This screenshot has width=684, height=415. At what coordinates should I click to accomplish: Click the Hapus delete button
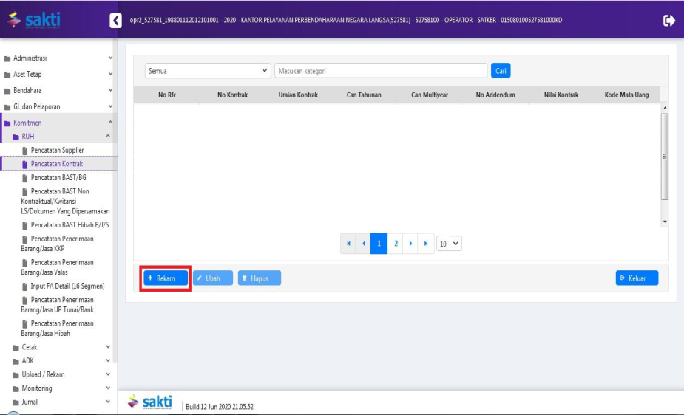(260, 278)
